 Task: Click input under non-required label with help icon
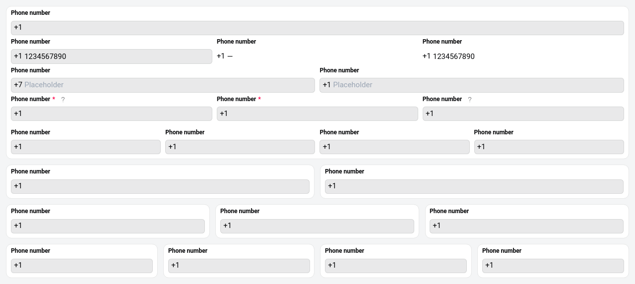click(523, 114)
